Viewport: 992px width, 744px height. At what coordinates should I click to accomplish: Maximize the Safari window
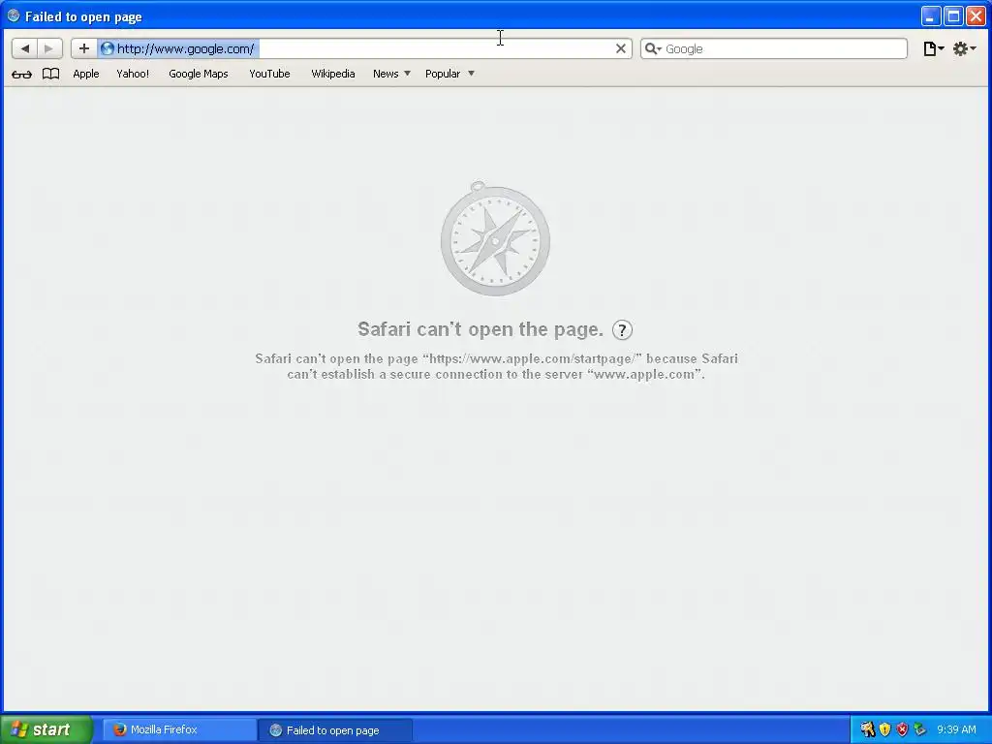(953, 15)
